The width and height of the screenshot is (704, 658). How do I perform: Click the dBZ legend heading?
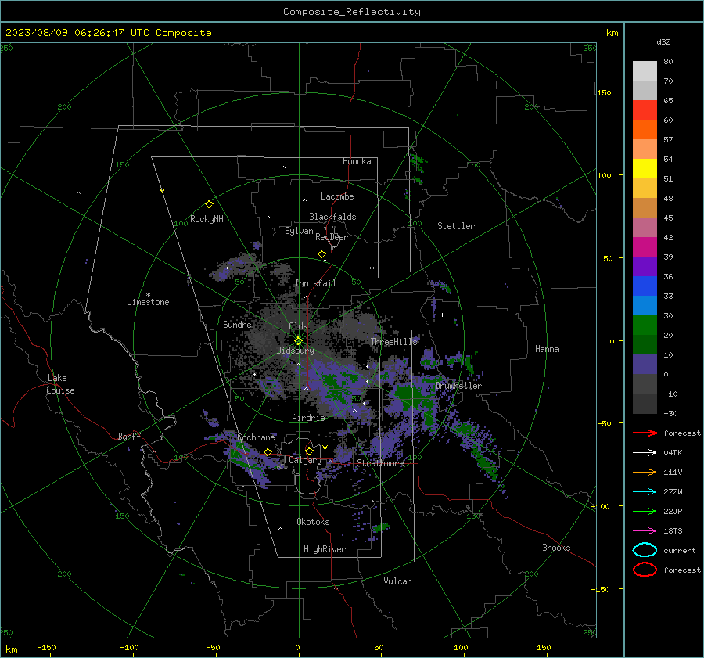click(x=663, y=41)
